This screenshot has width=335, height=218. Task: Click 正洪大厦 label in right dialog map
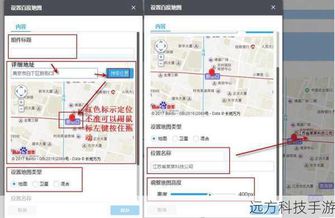(240, 93)
